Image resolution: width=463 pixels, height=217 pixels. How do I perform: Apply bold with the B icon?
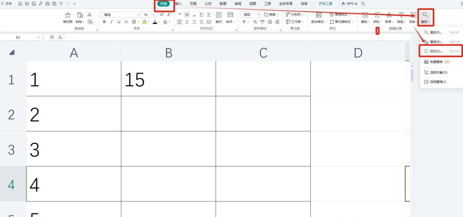click(x=104, y=22)
